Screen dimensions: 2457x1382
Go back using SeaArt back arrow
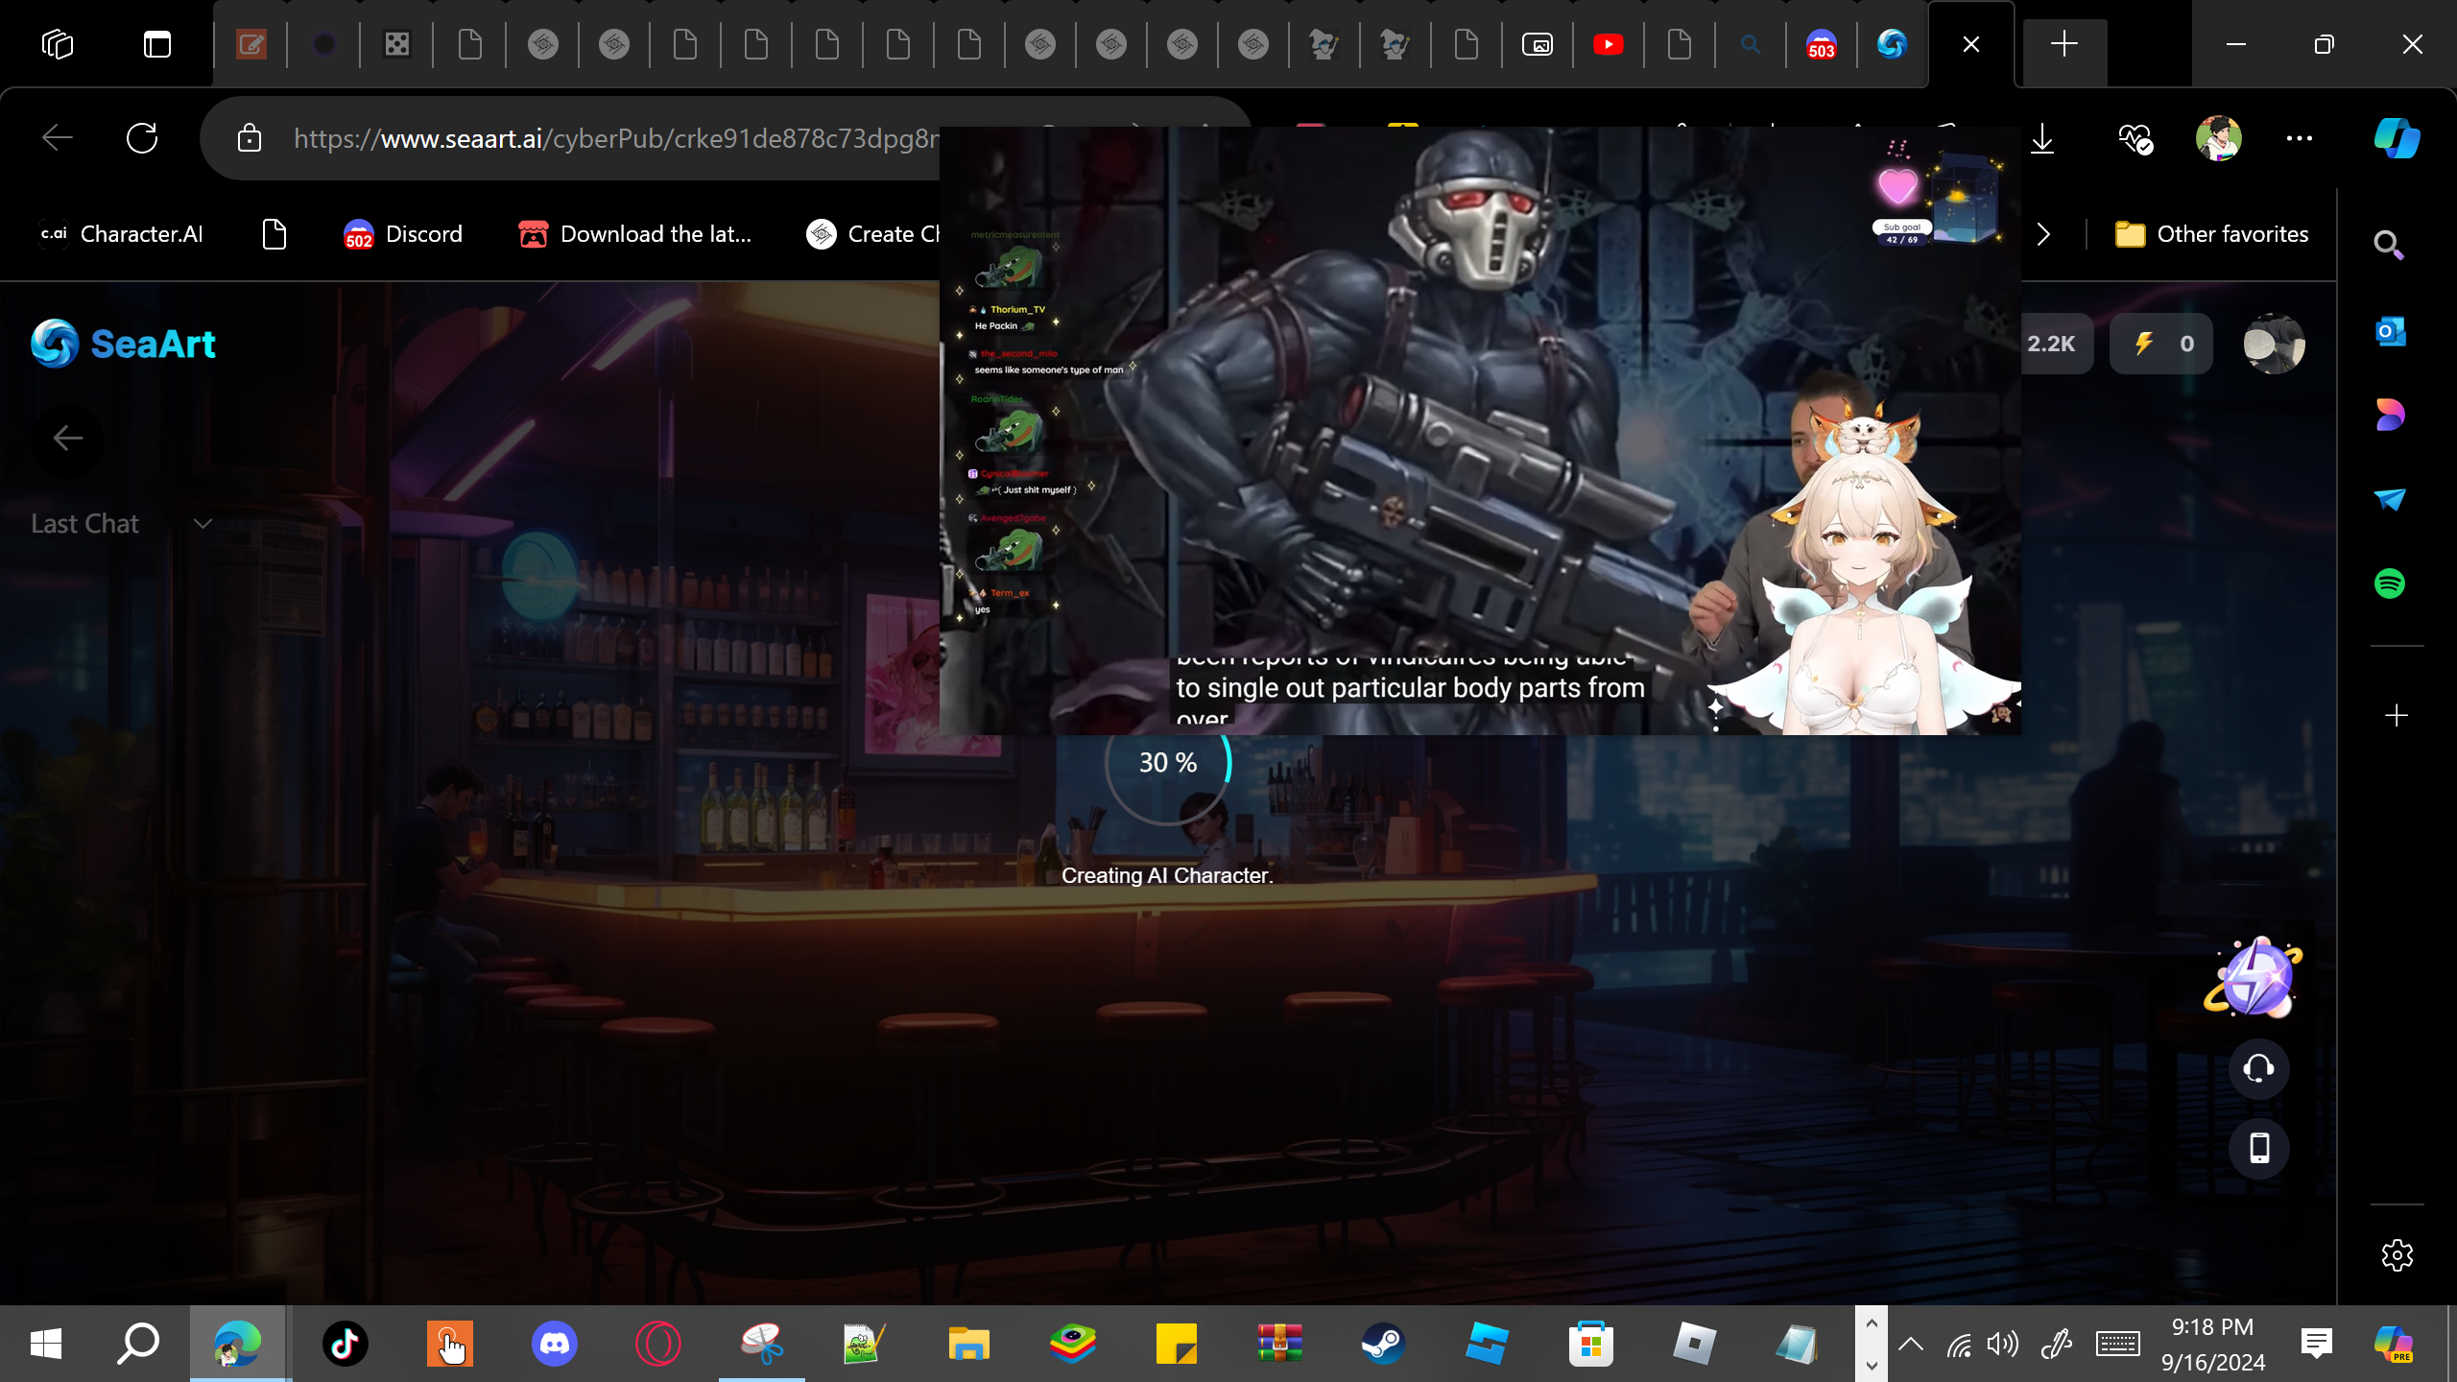point(67,439)
